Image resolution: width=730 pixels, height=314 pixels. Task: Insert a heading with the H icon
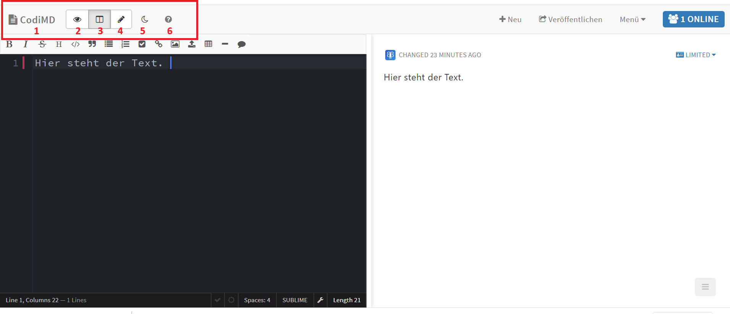coord(59,44)
